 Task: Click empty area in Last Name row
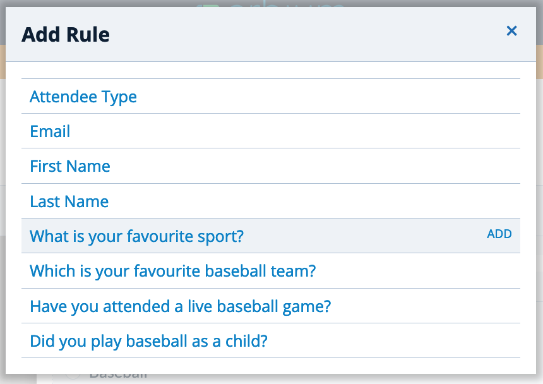pos(312,201)
